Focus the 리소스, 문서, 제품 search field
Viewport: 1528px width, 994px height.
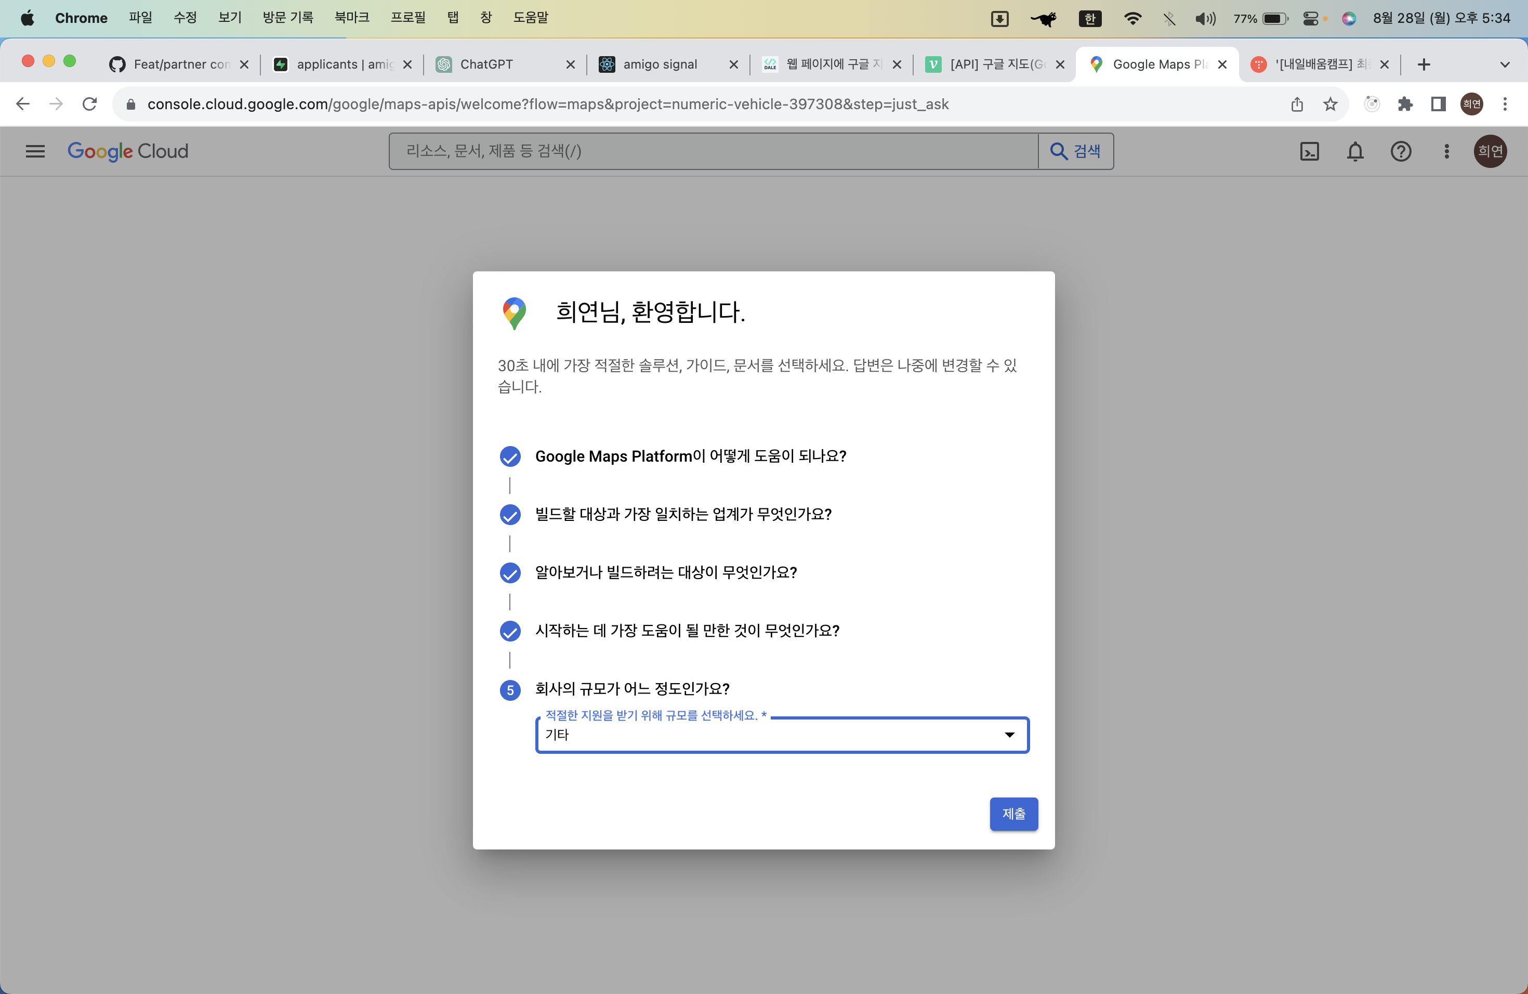(713, 151)
